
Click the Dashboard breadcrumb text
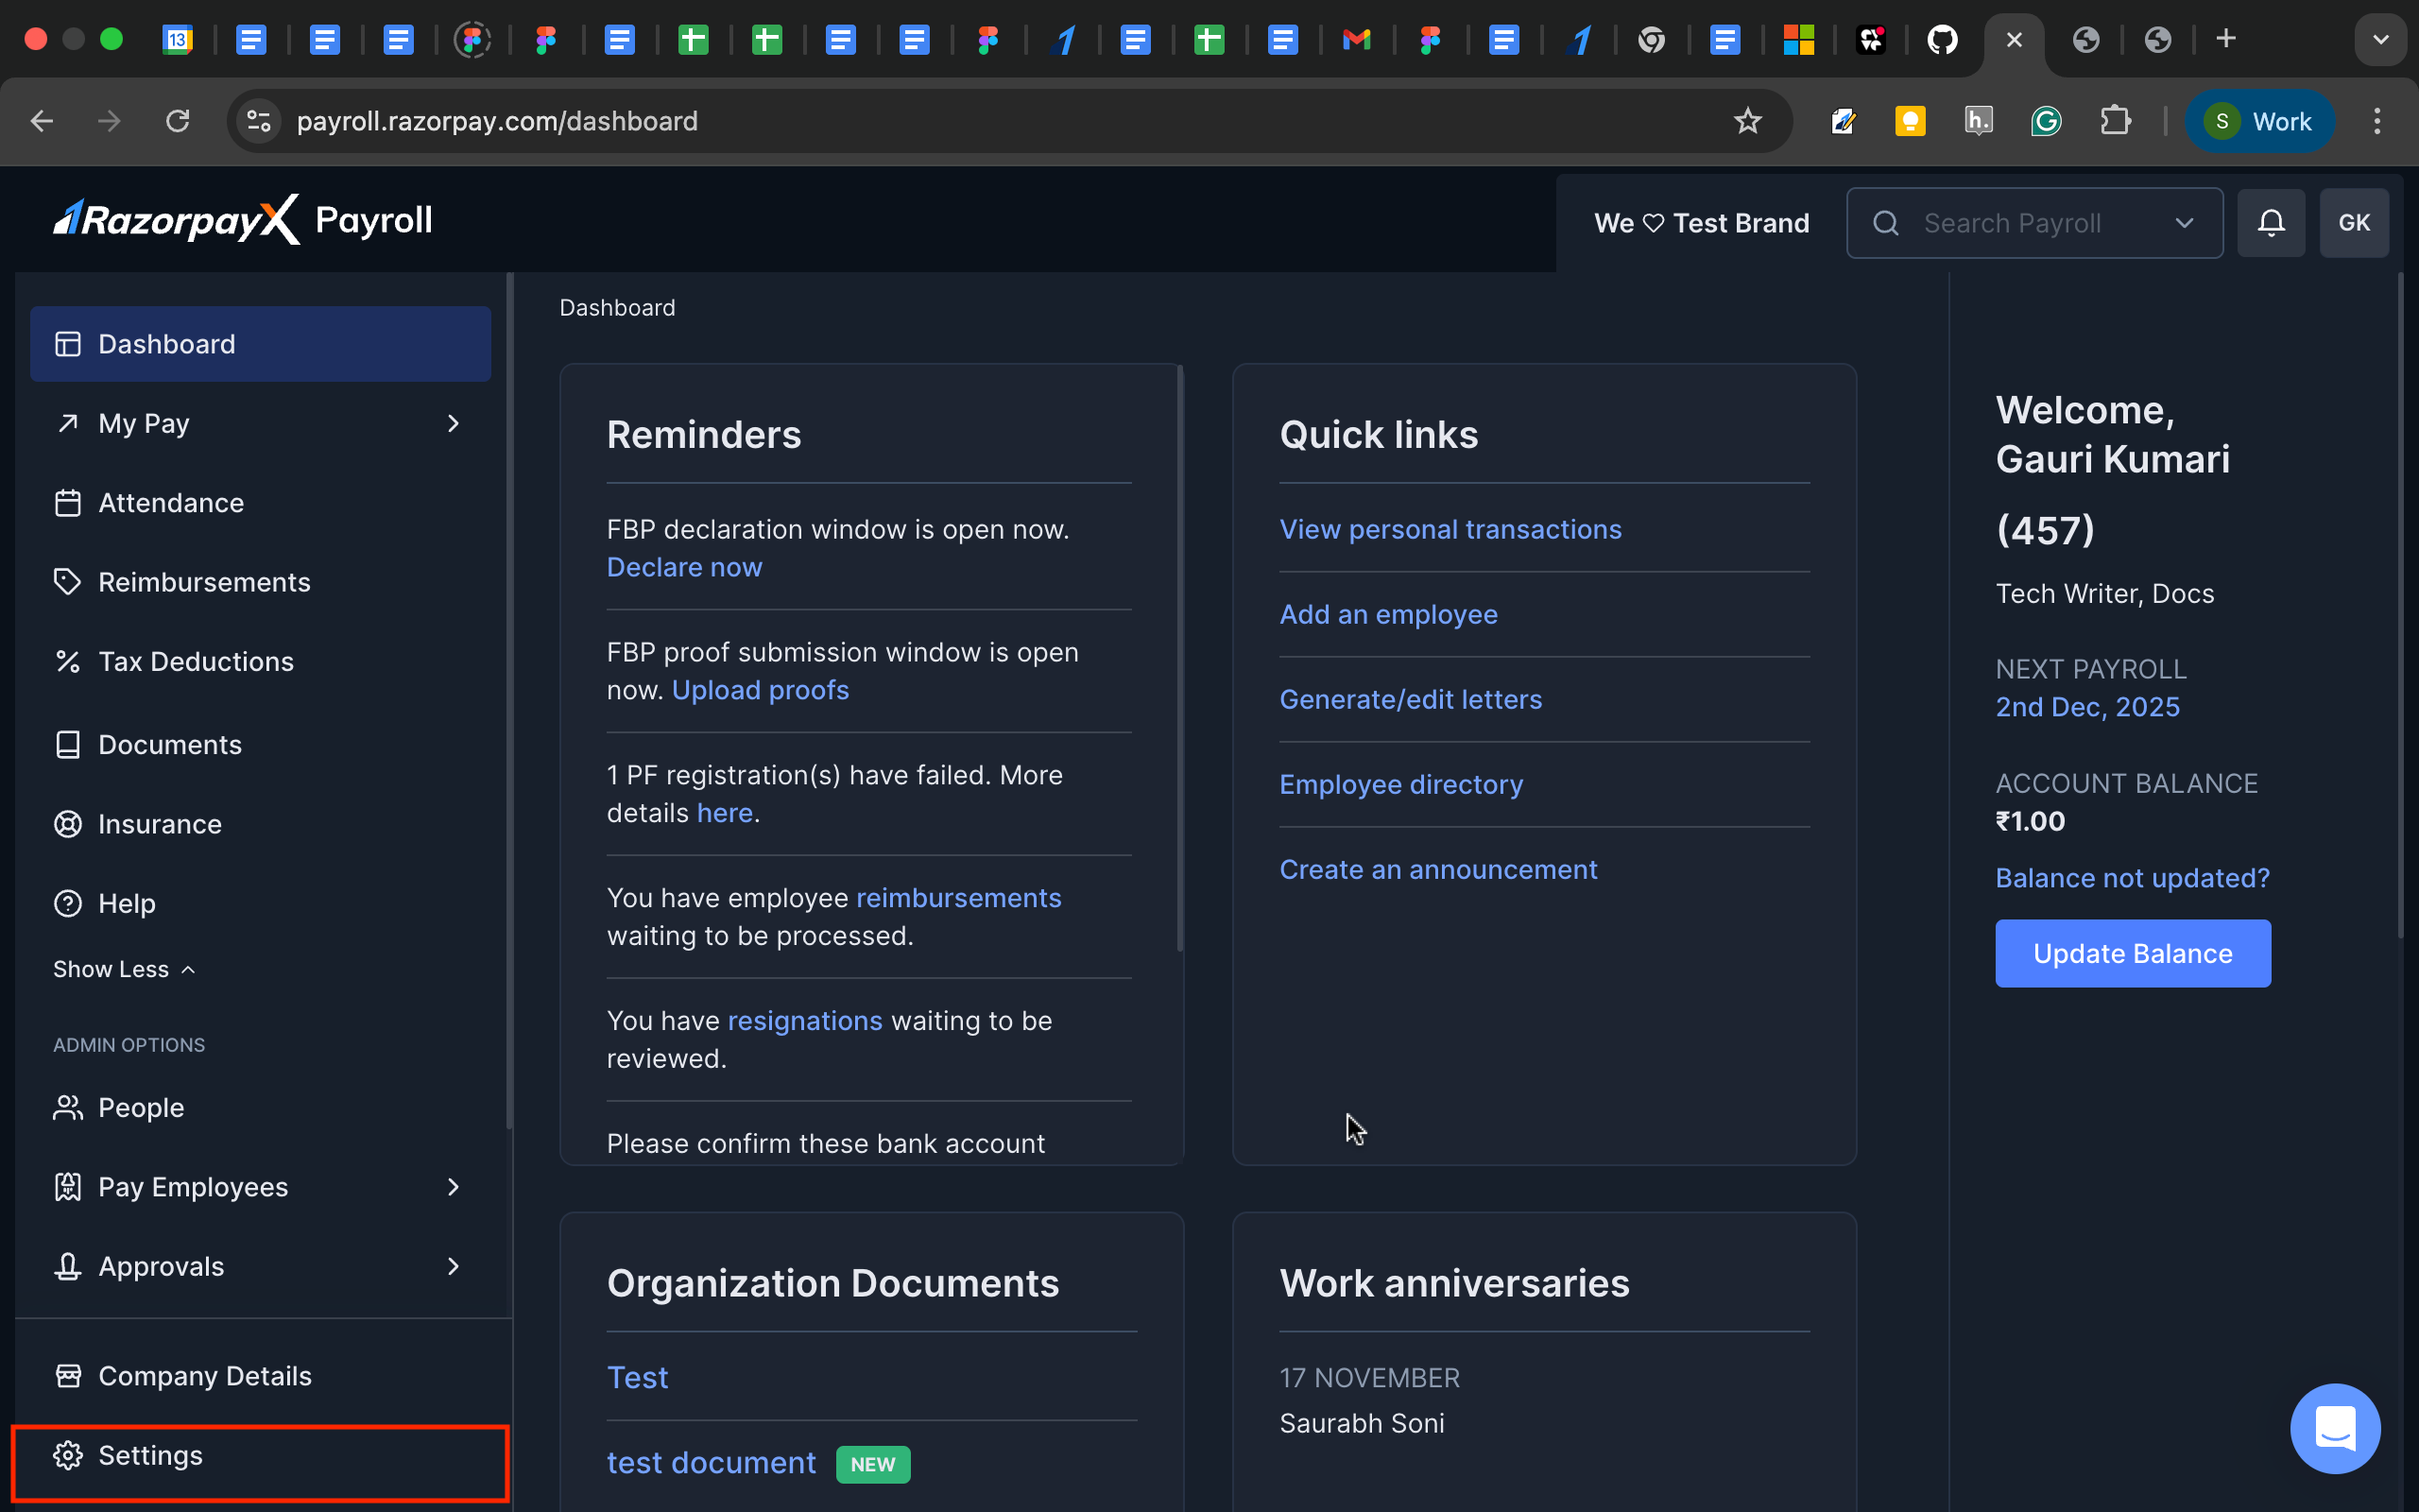[x=618, y=308]
